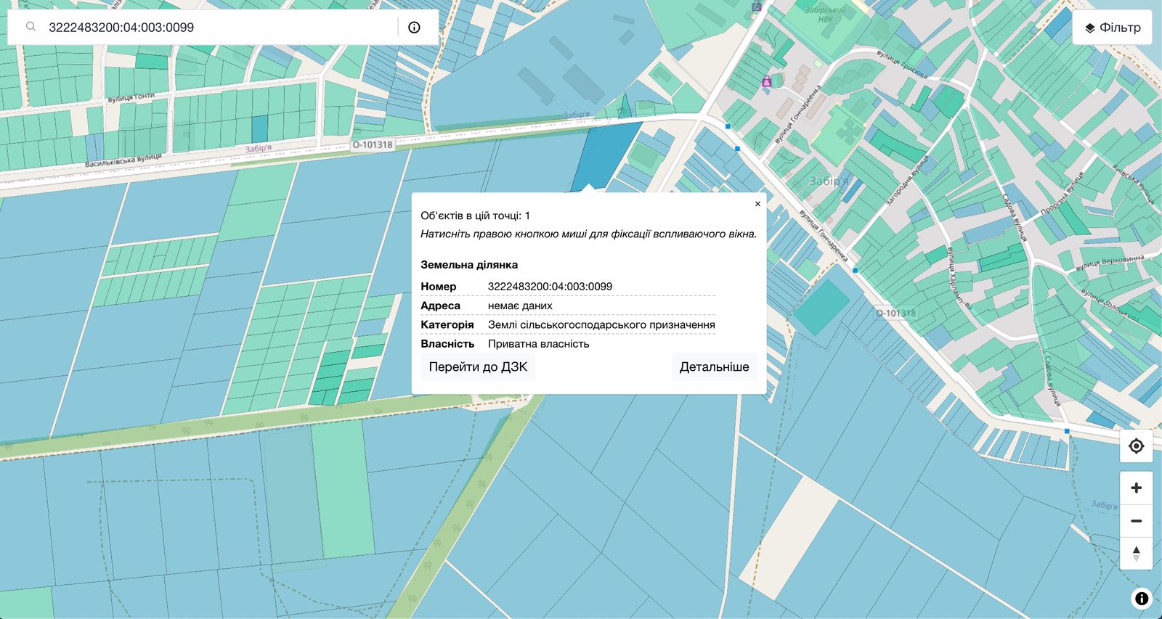Zoom out the map with minus button
1162x619 pixels.
click(x=1136, y=520)
